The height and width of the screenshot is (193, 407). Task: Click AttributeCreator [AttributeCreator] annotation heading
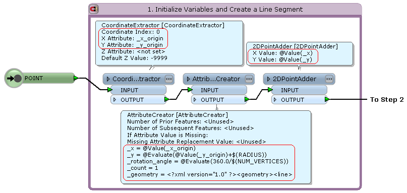(178, 115)
